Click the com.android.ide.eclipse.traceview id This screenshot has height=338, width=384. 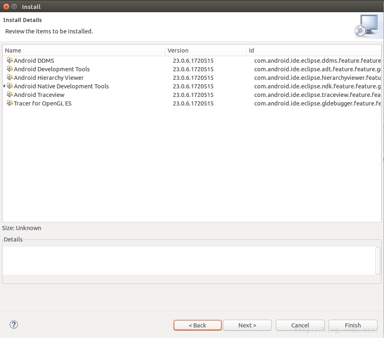tap(317, 95)
